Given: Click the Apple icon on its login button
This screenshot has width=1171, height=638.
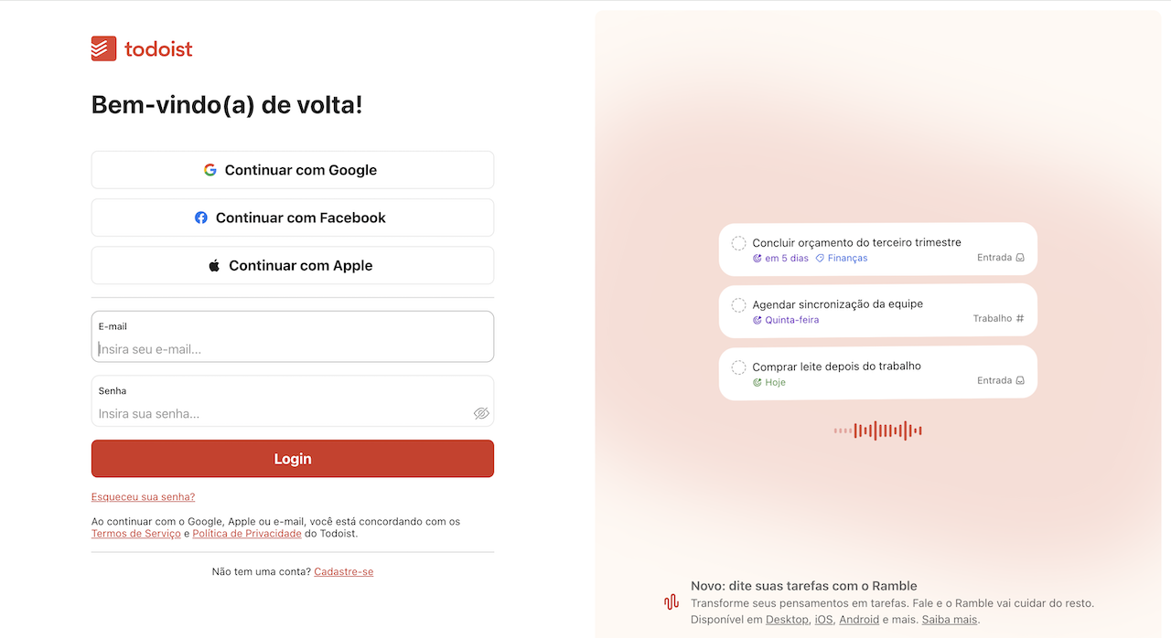Looking at the screenshot, I should (213, 265).
